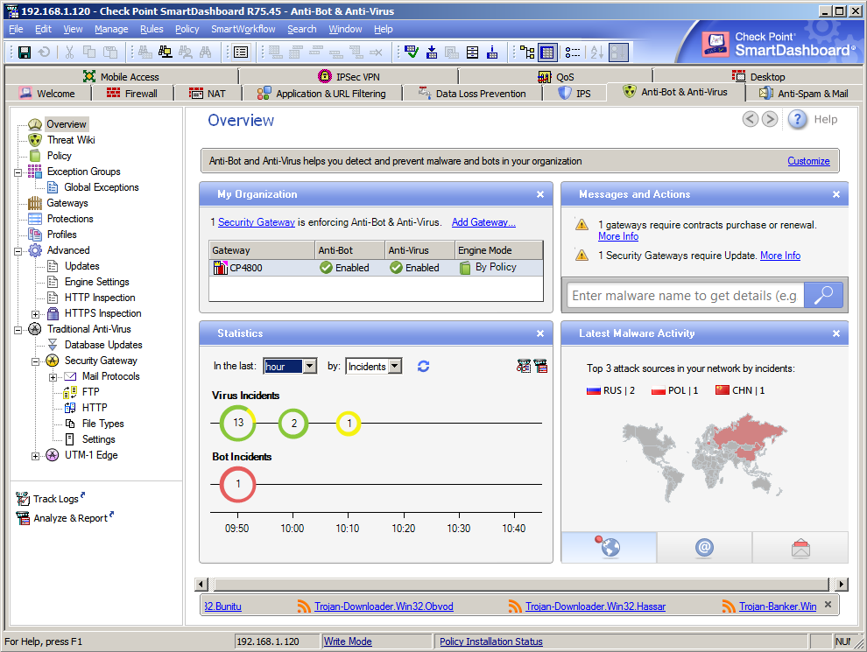Select the HTTP Inspection item under Advanced
867x652 pixels.
click(x=99, y=297)
